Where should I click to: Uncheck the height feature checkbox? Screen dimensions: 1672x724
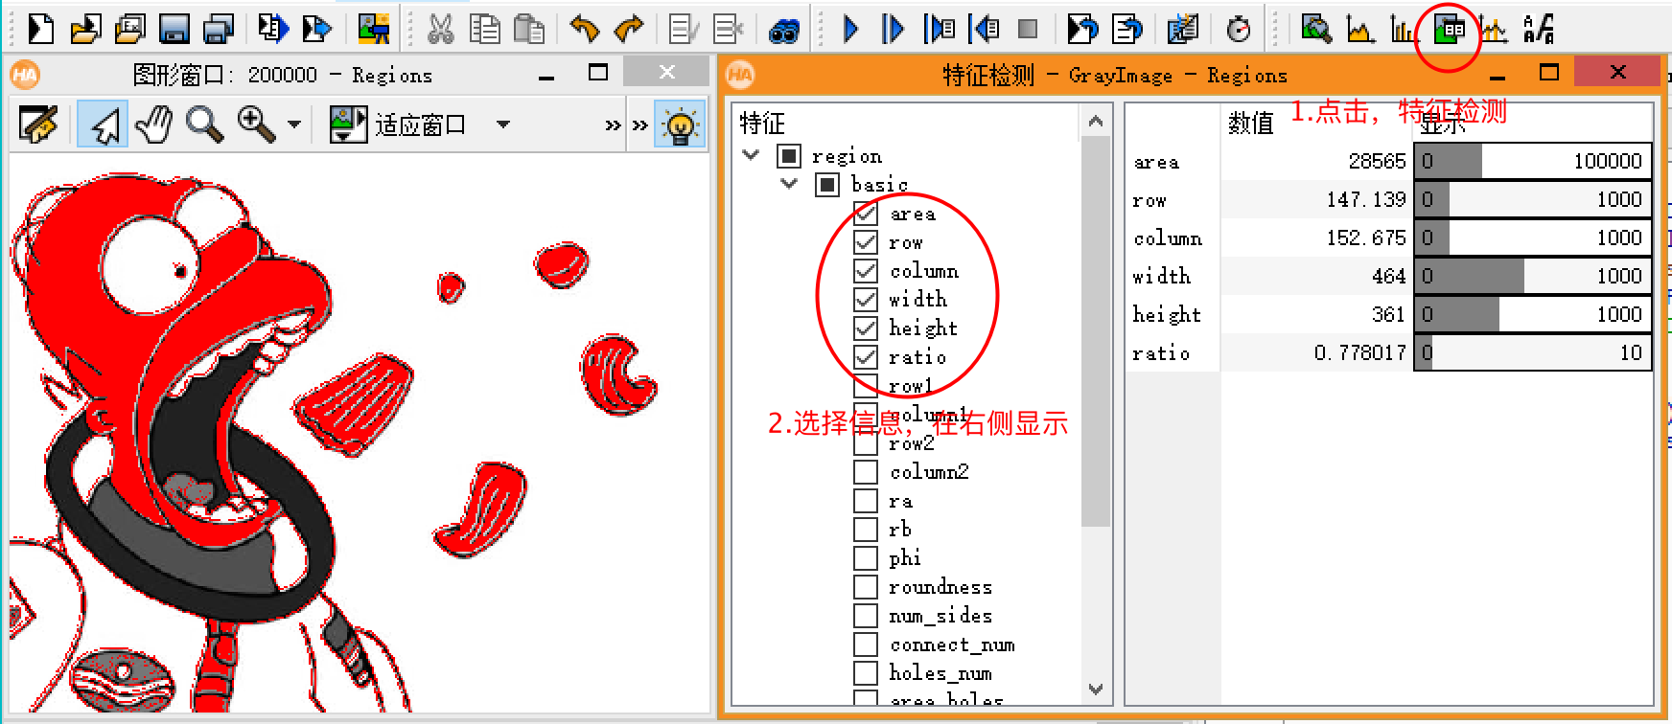(866, 328)
